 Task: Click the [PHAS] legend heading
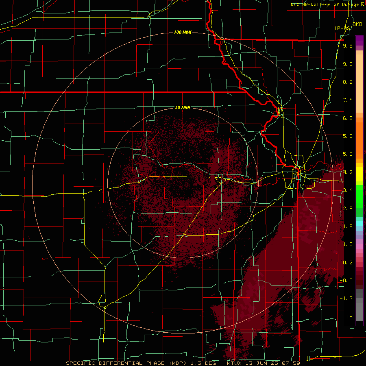pyautogui.click(x=344, y=28)
